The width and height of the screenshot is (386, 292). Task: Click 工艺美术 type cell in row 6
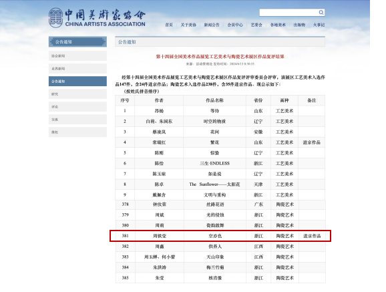(x=284, y=163)
